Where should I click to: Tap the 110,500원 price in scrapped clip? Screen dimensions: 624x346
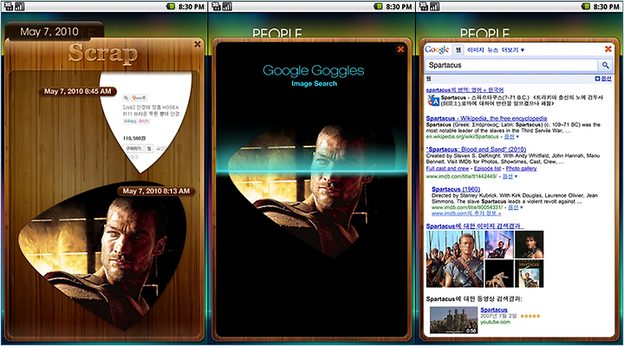point(134,138)
